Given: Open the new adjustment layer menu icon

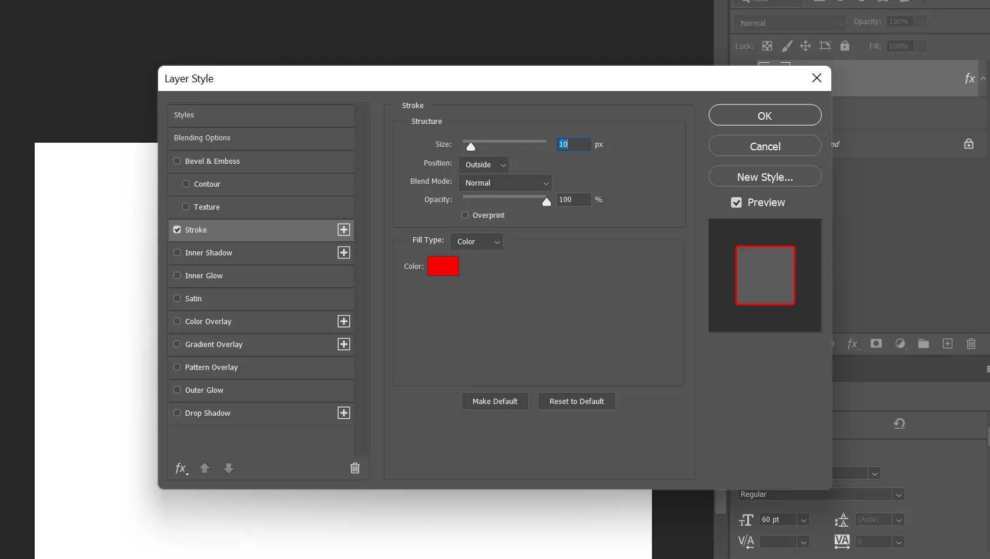Looking at the screenshot, I should pos(900,344).
